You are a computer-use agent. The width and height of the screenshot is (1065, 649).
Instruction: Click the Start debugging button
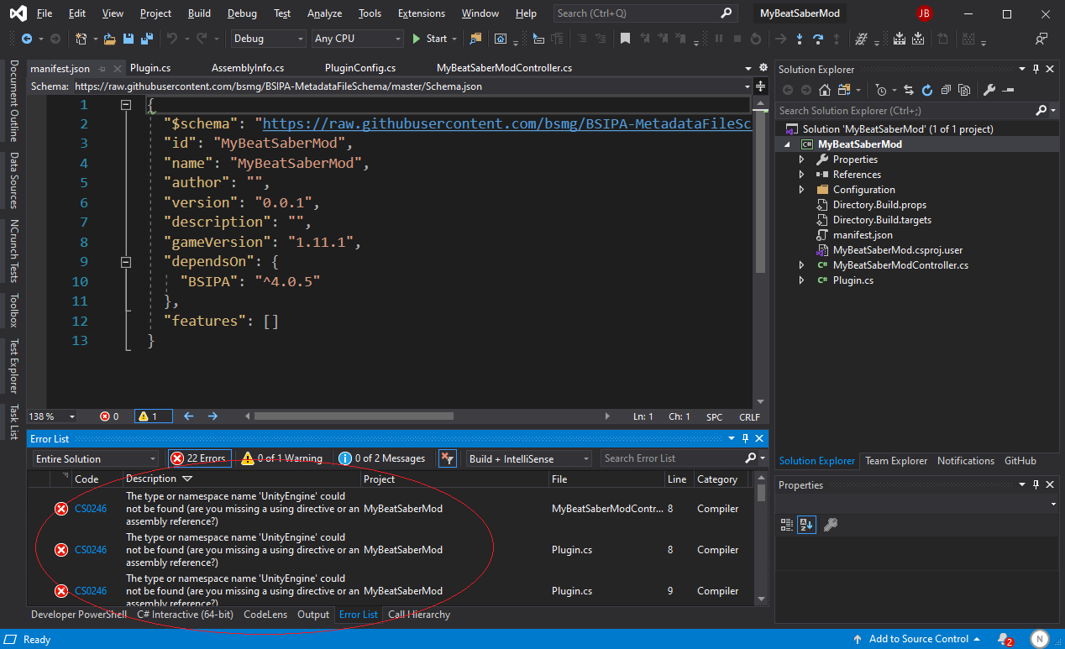tap(435, 39)
